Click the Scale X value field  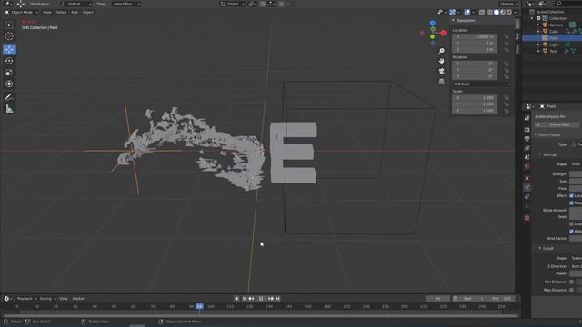(475, 98)
